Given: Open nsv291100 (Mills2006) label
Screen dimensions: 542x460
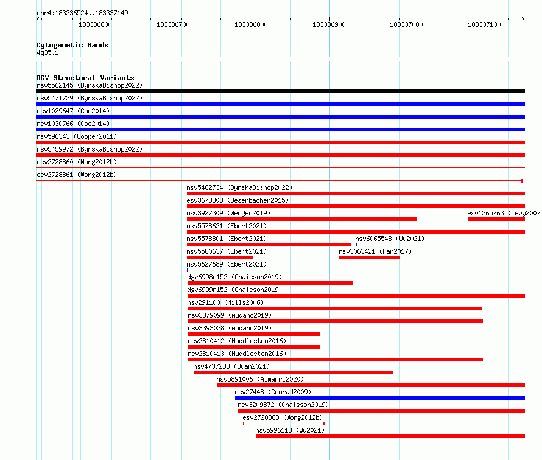Looking at the screenshot, I should pos(225,302).
